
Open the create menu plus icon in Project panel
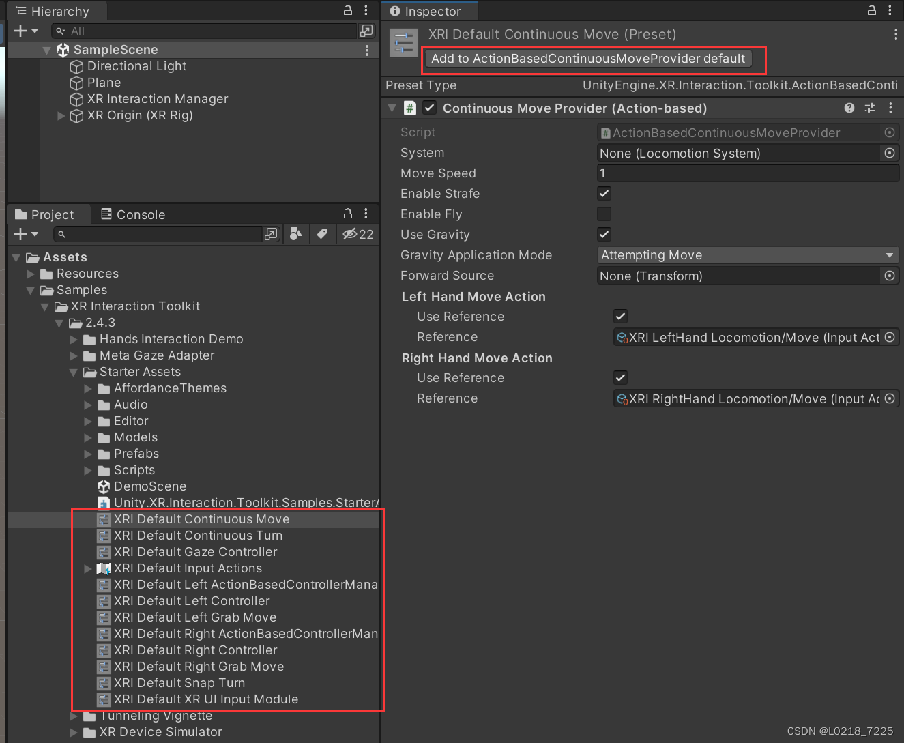20,234
